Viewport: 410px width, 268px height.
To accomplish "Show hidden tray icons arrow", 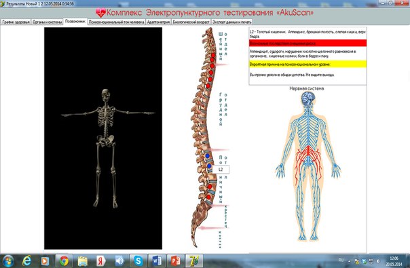I will [x=349, y=261].
